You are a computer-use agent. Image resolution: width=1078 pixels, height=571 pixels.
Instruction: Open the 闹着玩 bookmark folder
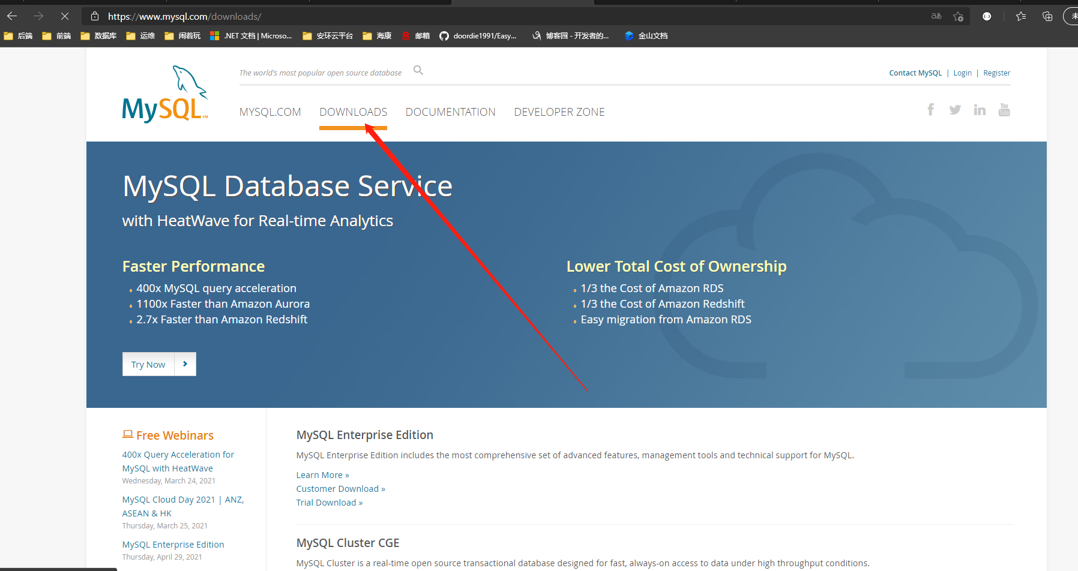tap(182, 36)
